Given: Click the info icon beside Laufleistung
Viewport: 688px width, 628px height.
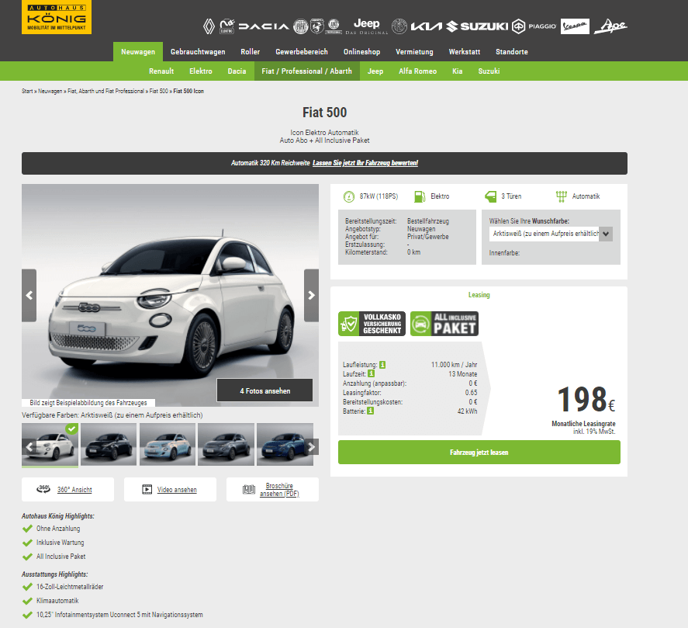Looking at the screenshot, I should coord(382,365).
